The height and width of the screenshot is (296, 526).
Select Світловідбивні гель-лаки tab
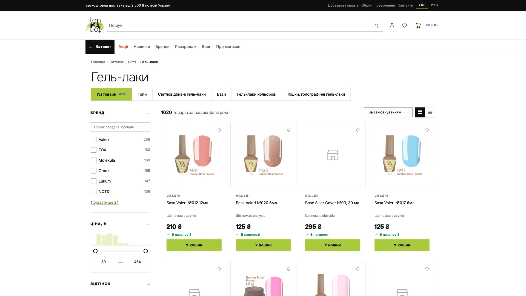182,94
